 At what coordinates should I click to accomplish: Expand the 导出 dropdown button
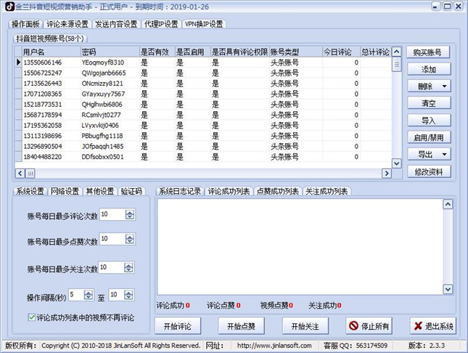(429, 154)
